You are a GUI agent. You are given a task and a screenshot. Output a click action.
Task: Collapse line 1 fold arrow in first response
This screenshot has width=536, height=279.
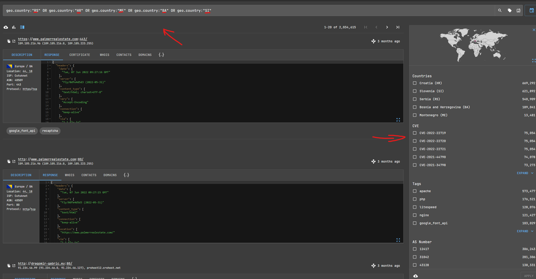click(x=50, y=62)
